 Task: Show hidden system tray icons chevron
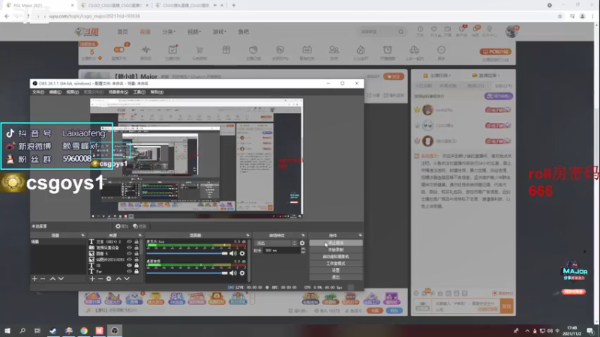527,331
